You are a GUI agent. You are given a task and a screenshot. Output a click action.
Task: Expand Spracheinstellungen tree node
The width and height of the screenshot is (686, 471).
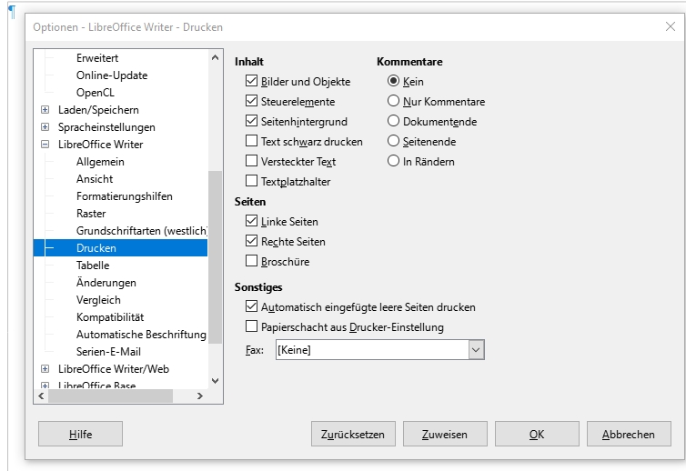click(x=45, y=126)
